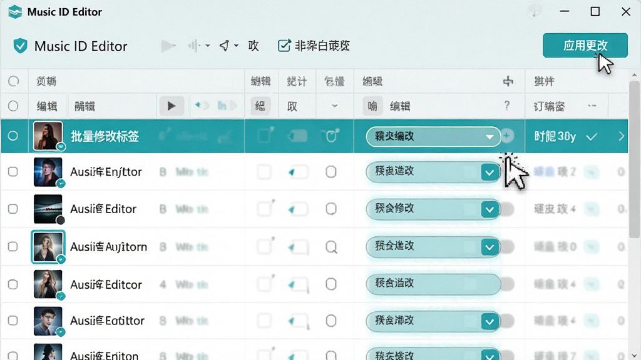Click the play button in the filter row
The height and width of the screenshot is (360, 641).
pos(172,106)
